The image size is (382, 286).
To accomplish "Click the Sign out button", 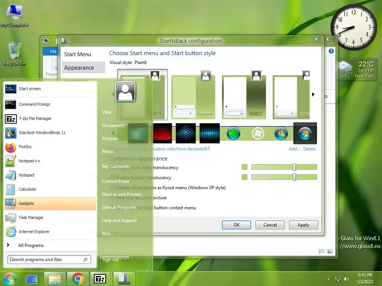I will coord(110,260).
